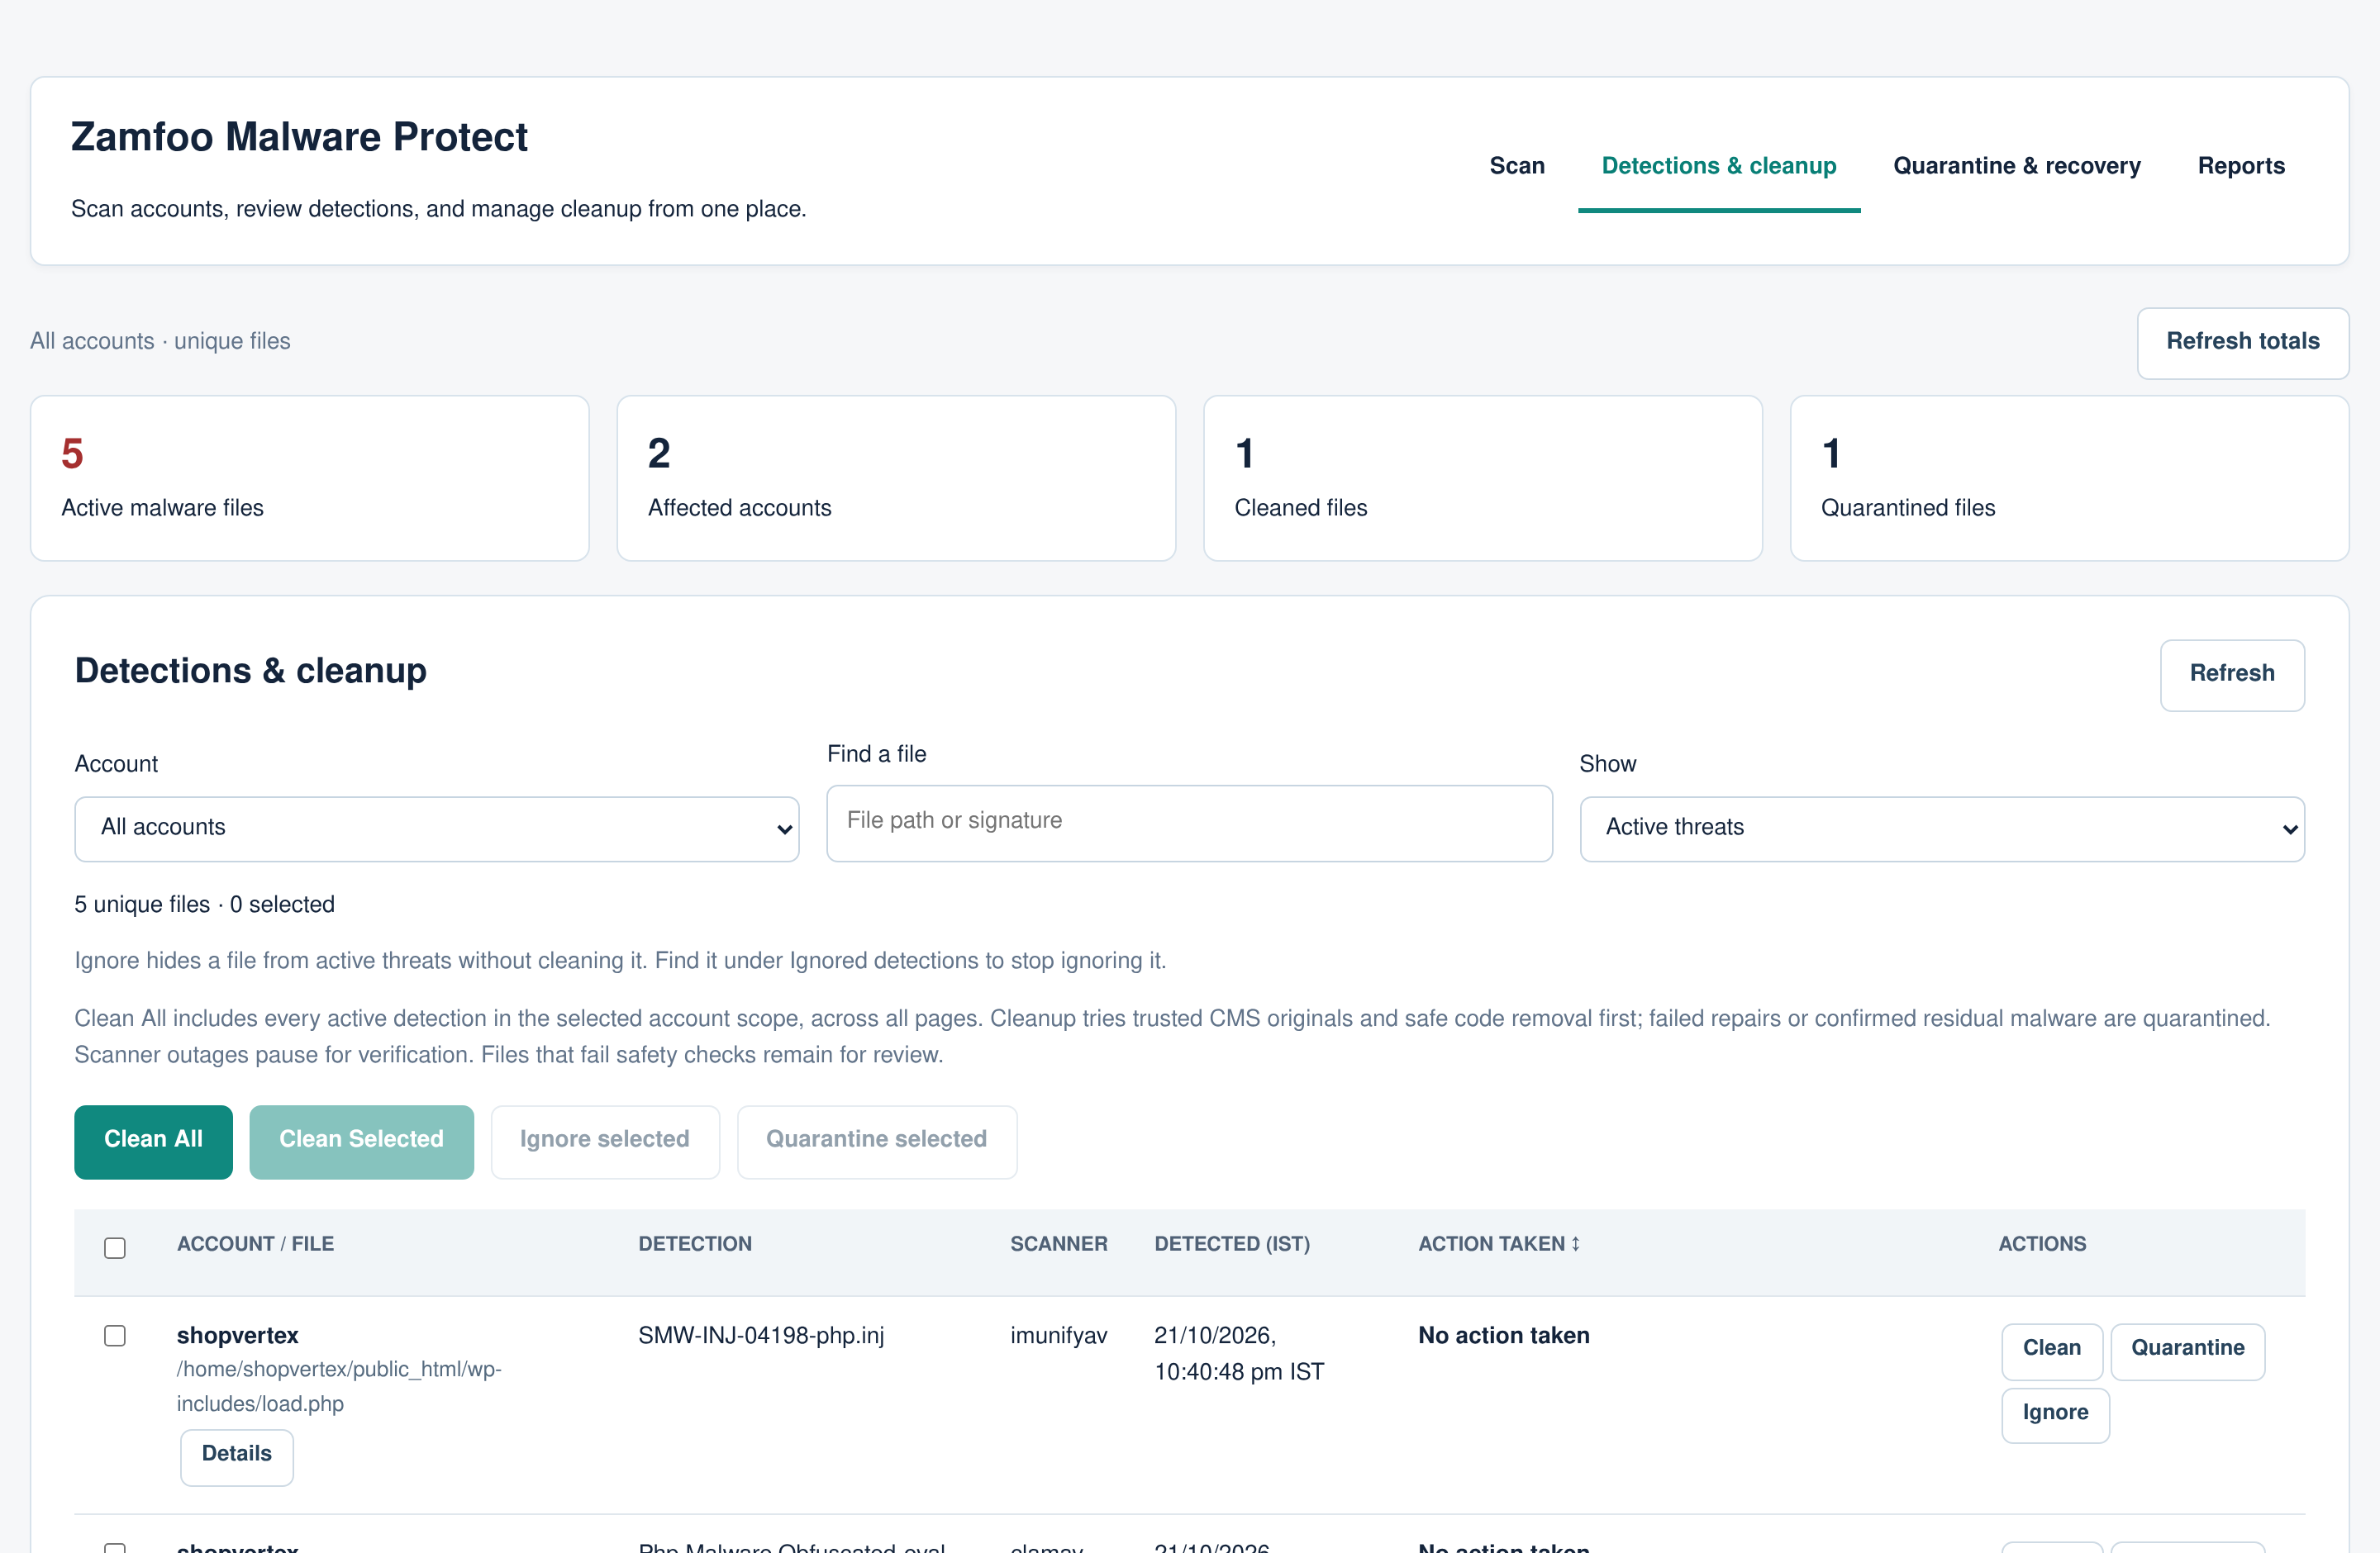This screenshot has width=2380, height=1553.
Task: Click the Quarantined files card
Action: [2069, 477]
